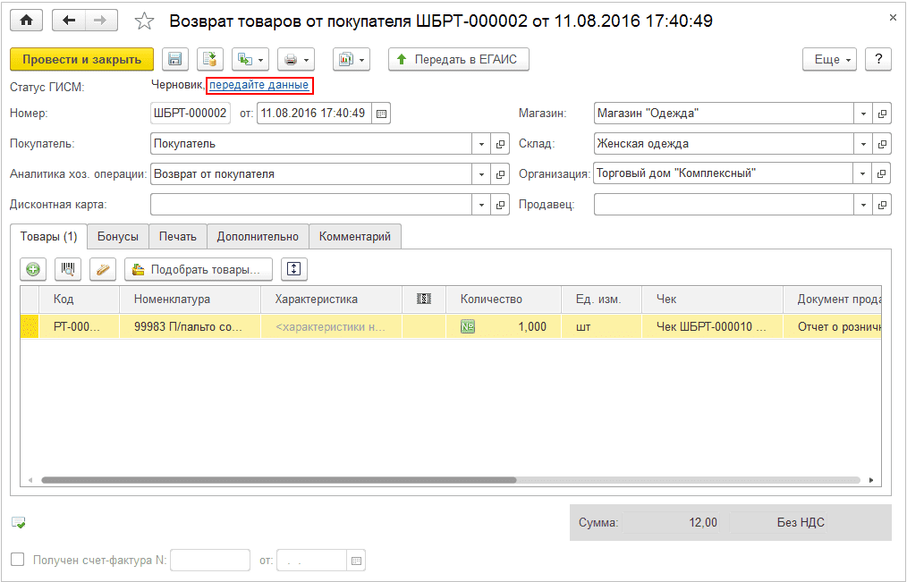Screen dimensions: 907x582
Task: Close the document with X
Action: click(893, 19)
